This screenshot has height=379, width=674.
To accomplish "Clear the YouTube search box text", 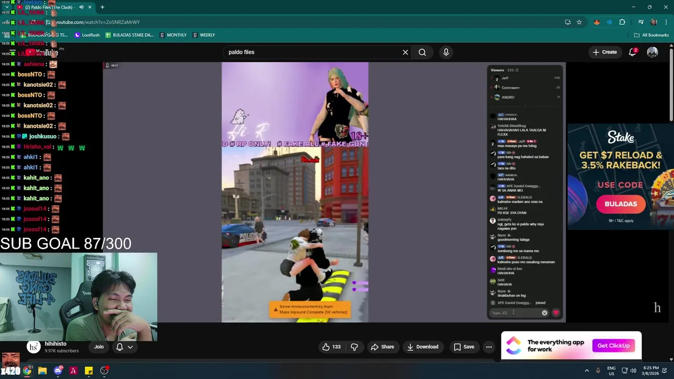I will (x=405, y=52).
